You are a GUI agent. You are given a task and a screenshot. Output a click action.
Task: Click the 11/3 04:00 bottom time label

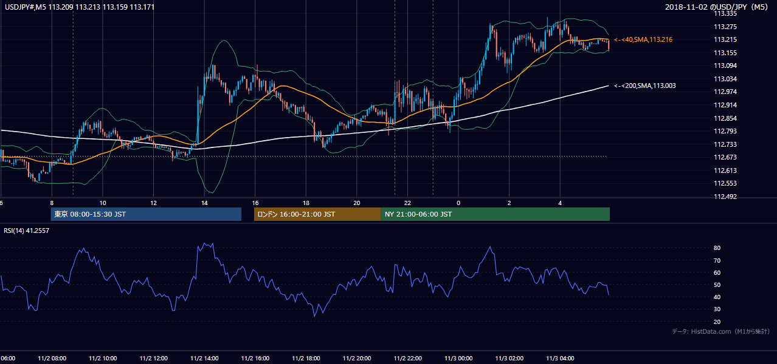tap(560, 358)
